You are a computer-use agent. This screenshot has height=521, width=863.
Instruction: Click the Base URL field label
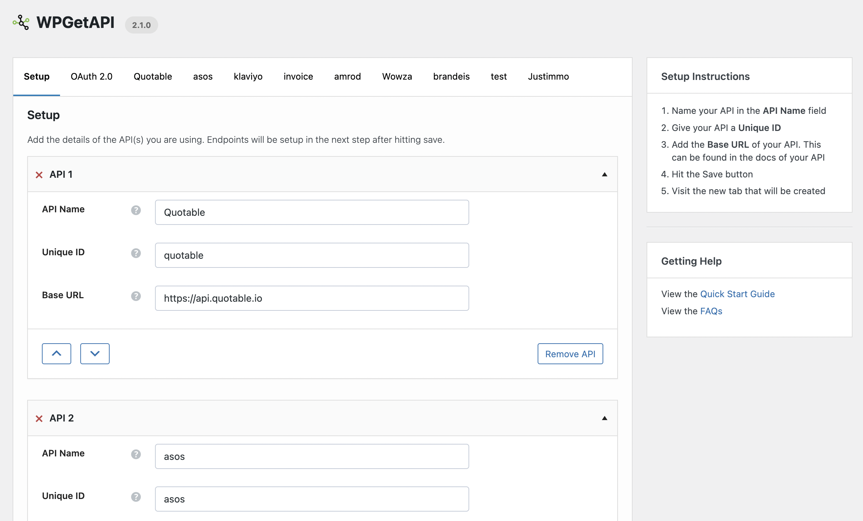63,295
